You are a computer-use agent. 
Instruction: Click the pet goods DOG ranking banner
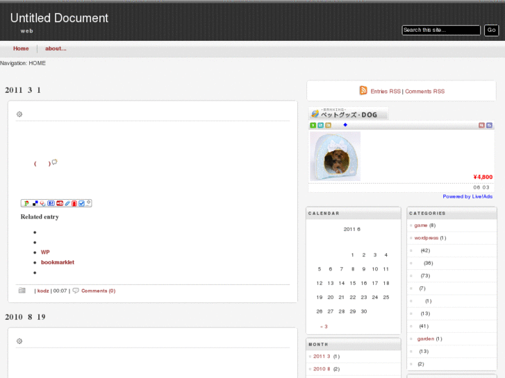[x=349, y=113]
